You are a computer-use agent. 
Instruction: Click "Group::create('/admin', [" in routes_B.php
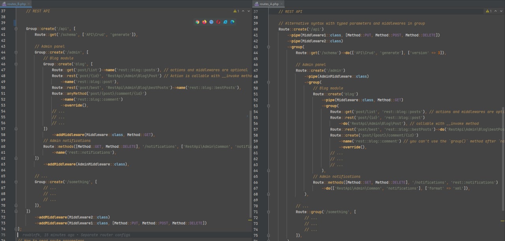tap(62, 52)
